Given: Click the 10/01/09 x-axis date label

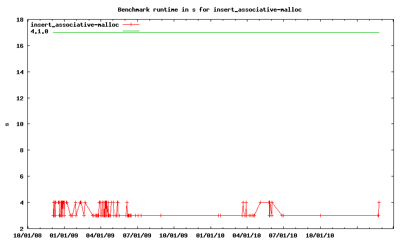Looking at the screenshot, I should coord(174,235).
